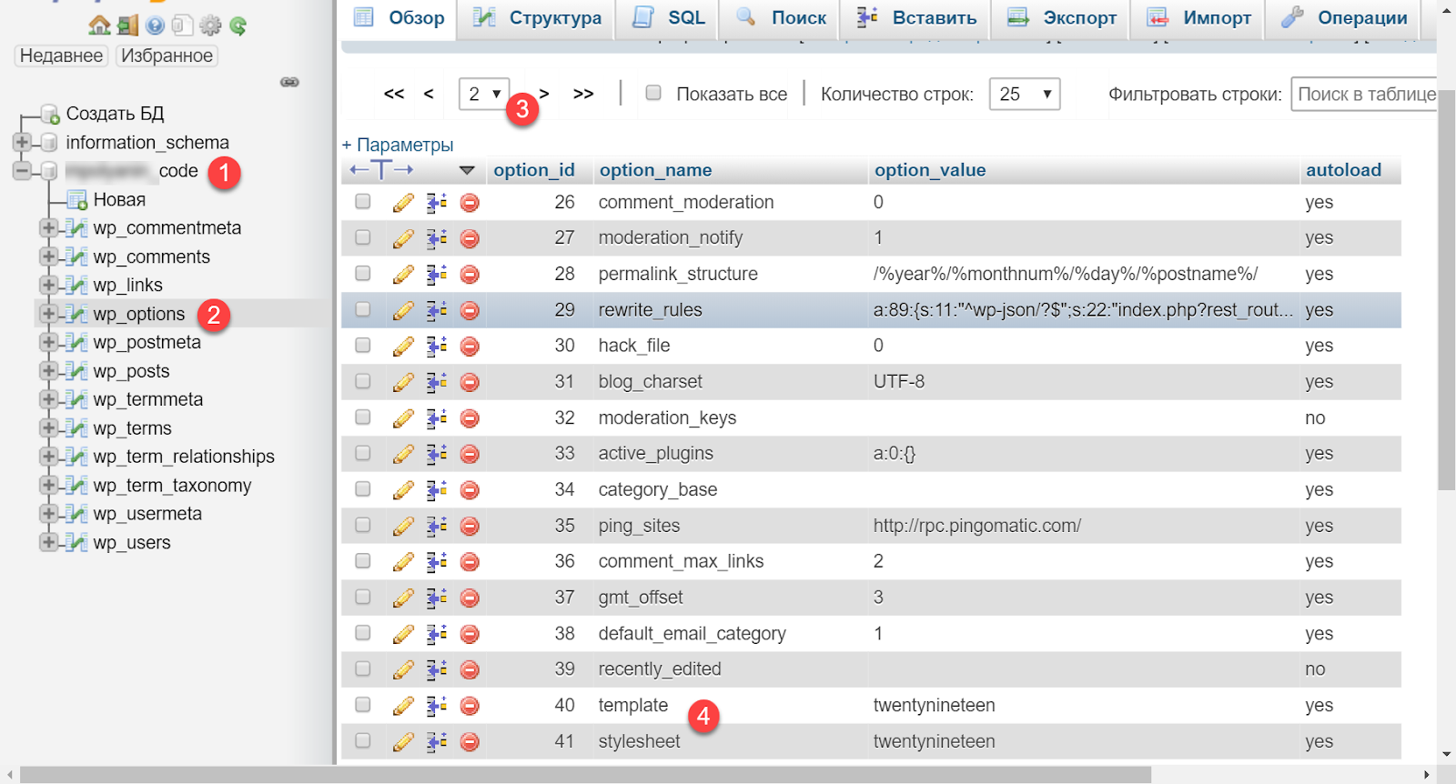This screenshot has height=784, width=1456.
Task: Click the phpMyAdmin home icon
Action: [99, 25]
